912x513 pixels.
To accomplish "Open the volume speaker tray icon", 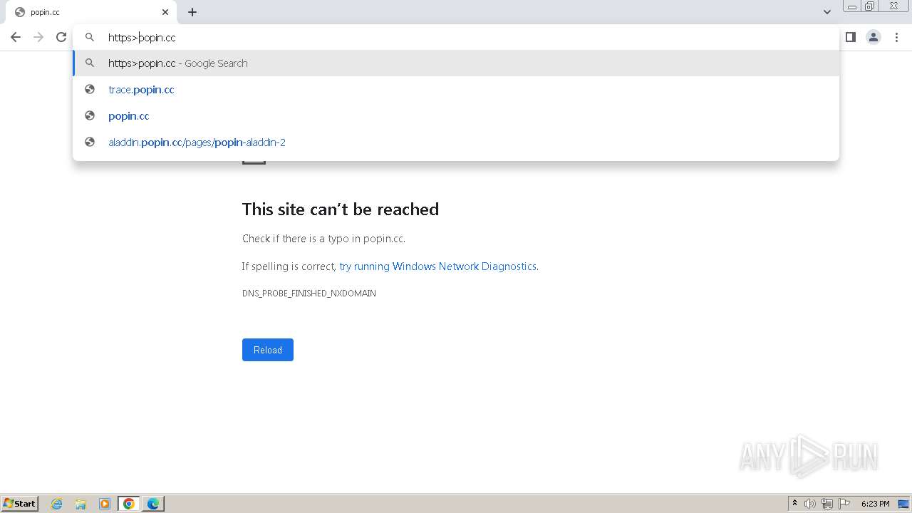I will (x=810, y=504).
